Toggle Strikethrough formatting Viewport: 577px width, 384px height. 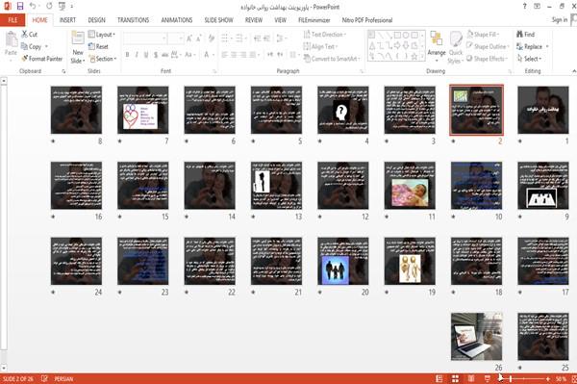click(x=164, y=55)
